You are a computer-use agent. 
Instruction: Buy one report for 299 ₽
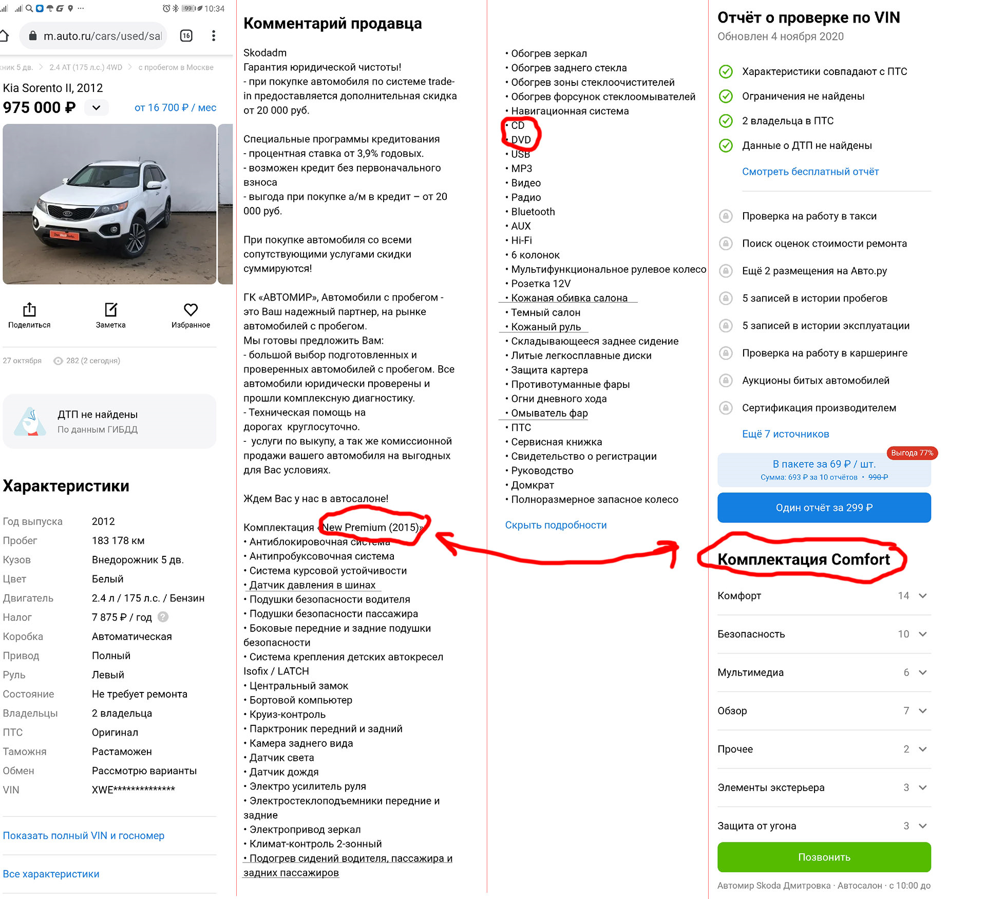click(x=824, y=508)
